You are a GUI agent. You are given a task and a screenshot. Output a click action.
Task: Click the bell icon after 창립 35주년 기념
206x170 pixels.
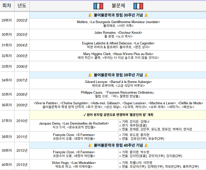[x=147, y=75]
